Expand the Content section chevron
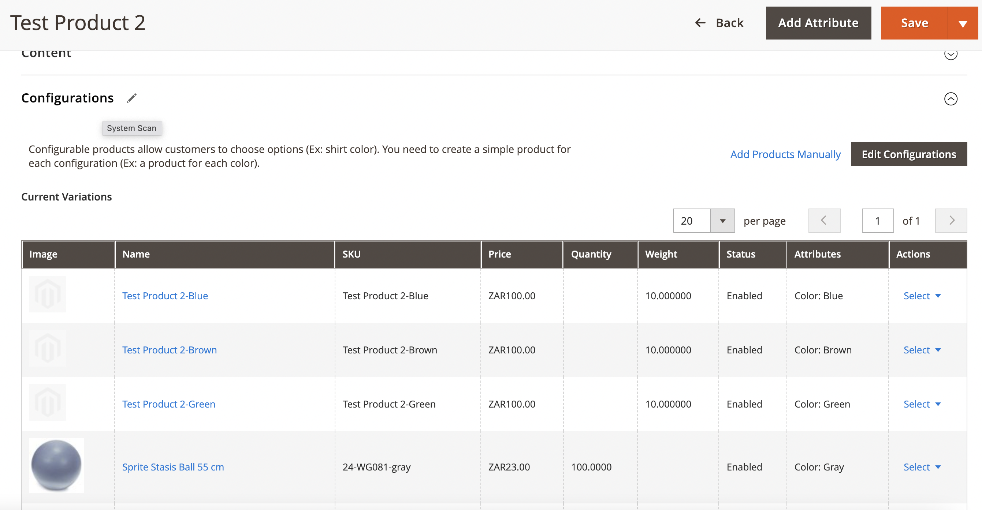 click(x=951, y=54)
